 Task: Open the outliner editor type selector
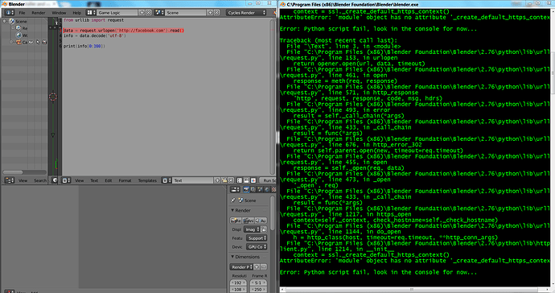tap(9, 180)
